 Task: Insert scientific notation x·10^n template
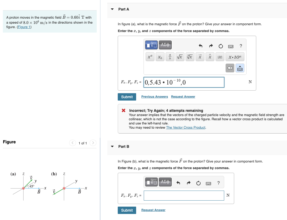(235, 57)
